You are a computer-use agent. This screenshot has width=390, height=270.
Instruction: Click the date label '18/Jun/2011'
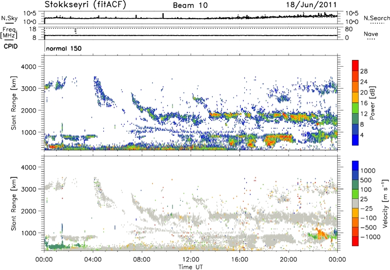point(311,5)
